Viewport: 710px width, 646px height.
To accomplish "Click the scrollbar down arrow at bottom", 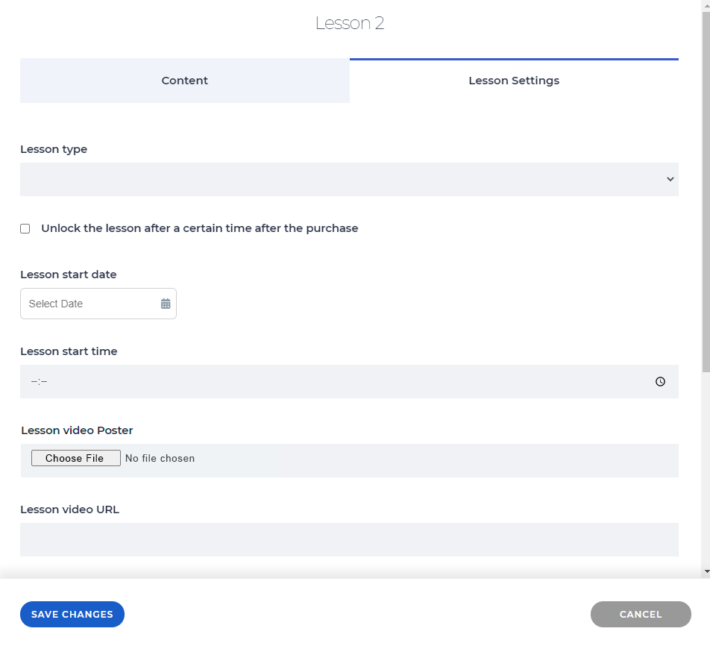I will [706, 571].
